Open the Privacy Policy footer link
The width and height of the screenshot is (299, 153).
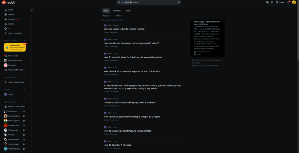pos(206,60)
